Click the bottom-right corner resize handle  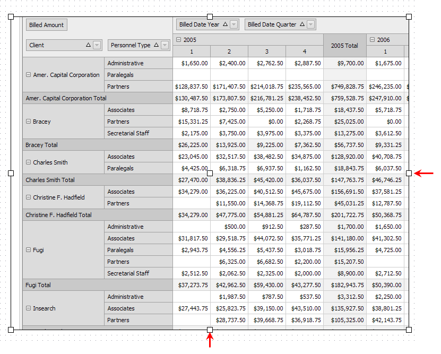pyautogui.click(x=409, y=330)
